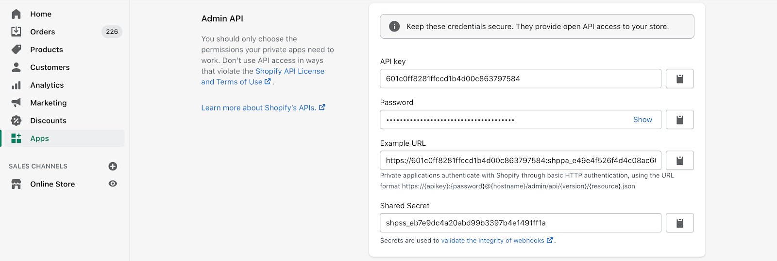Click inside the API key field

coord(520,78)
